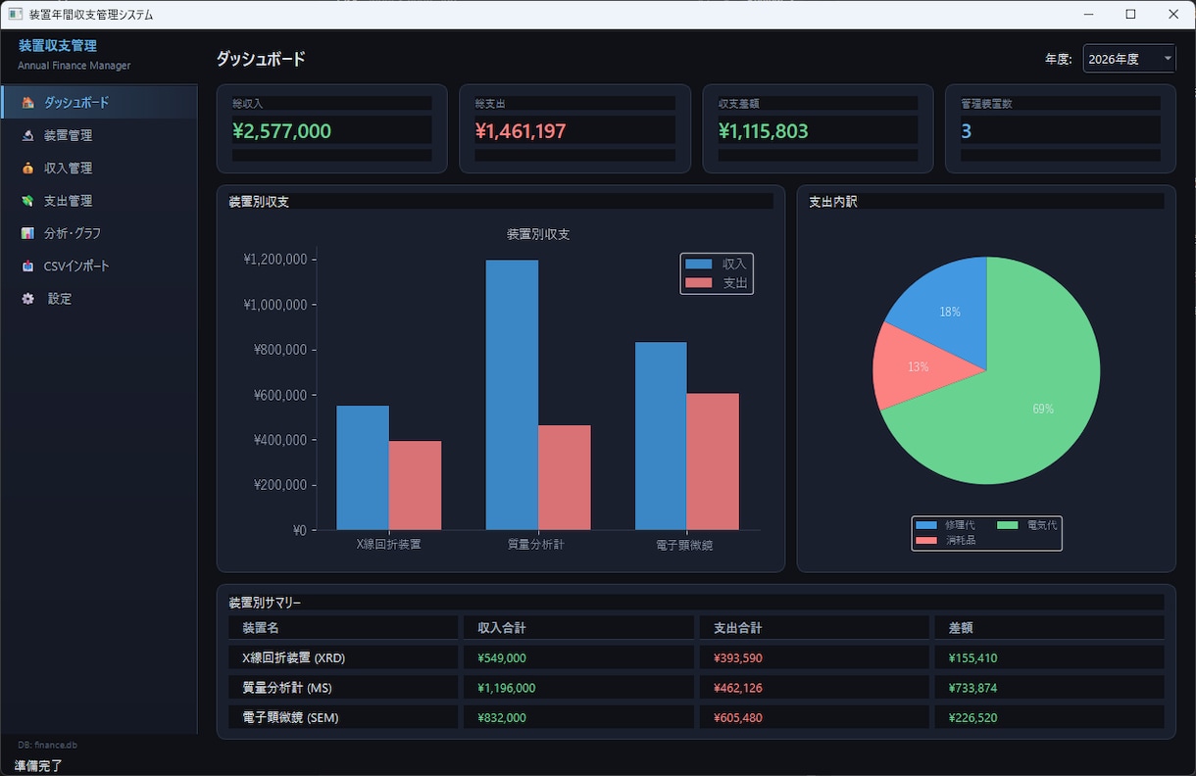Viewport: 1196px width, 776px height.
Task: Click the managed device count 3
Action: [x=967, y=130]
